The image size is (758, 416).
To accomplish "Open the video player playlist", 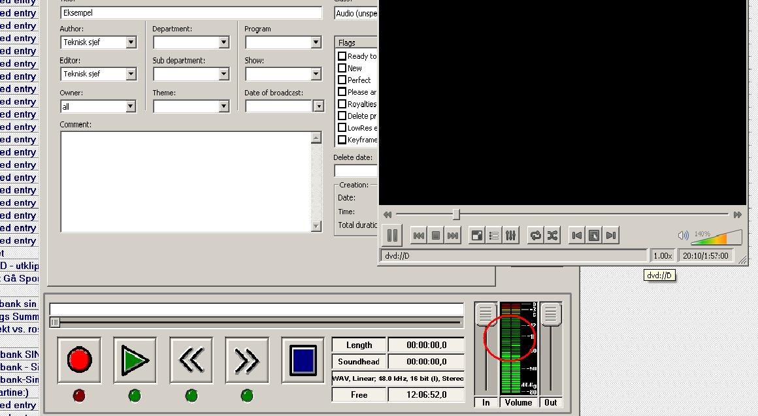I will [x=494, y=235].
